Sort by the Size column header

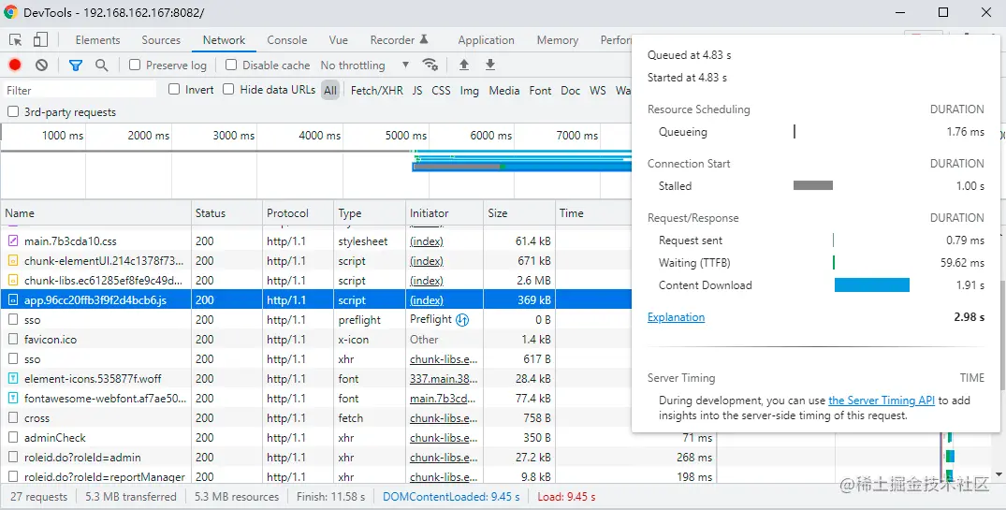pos(519,213)
